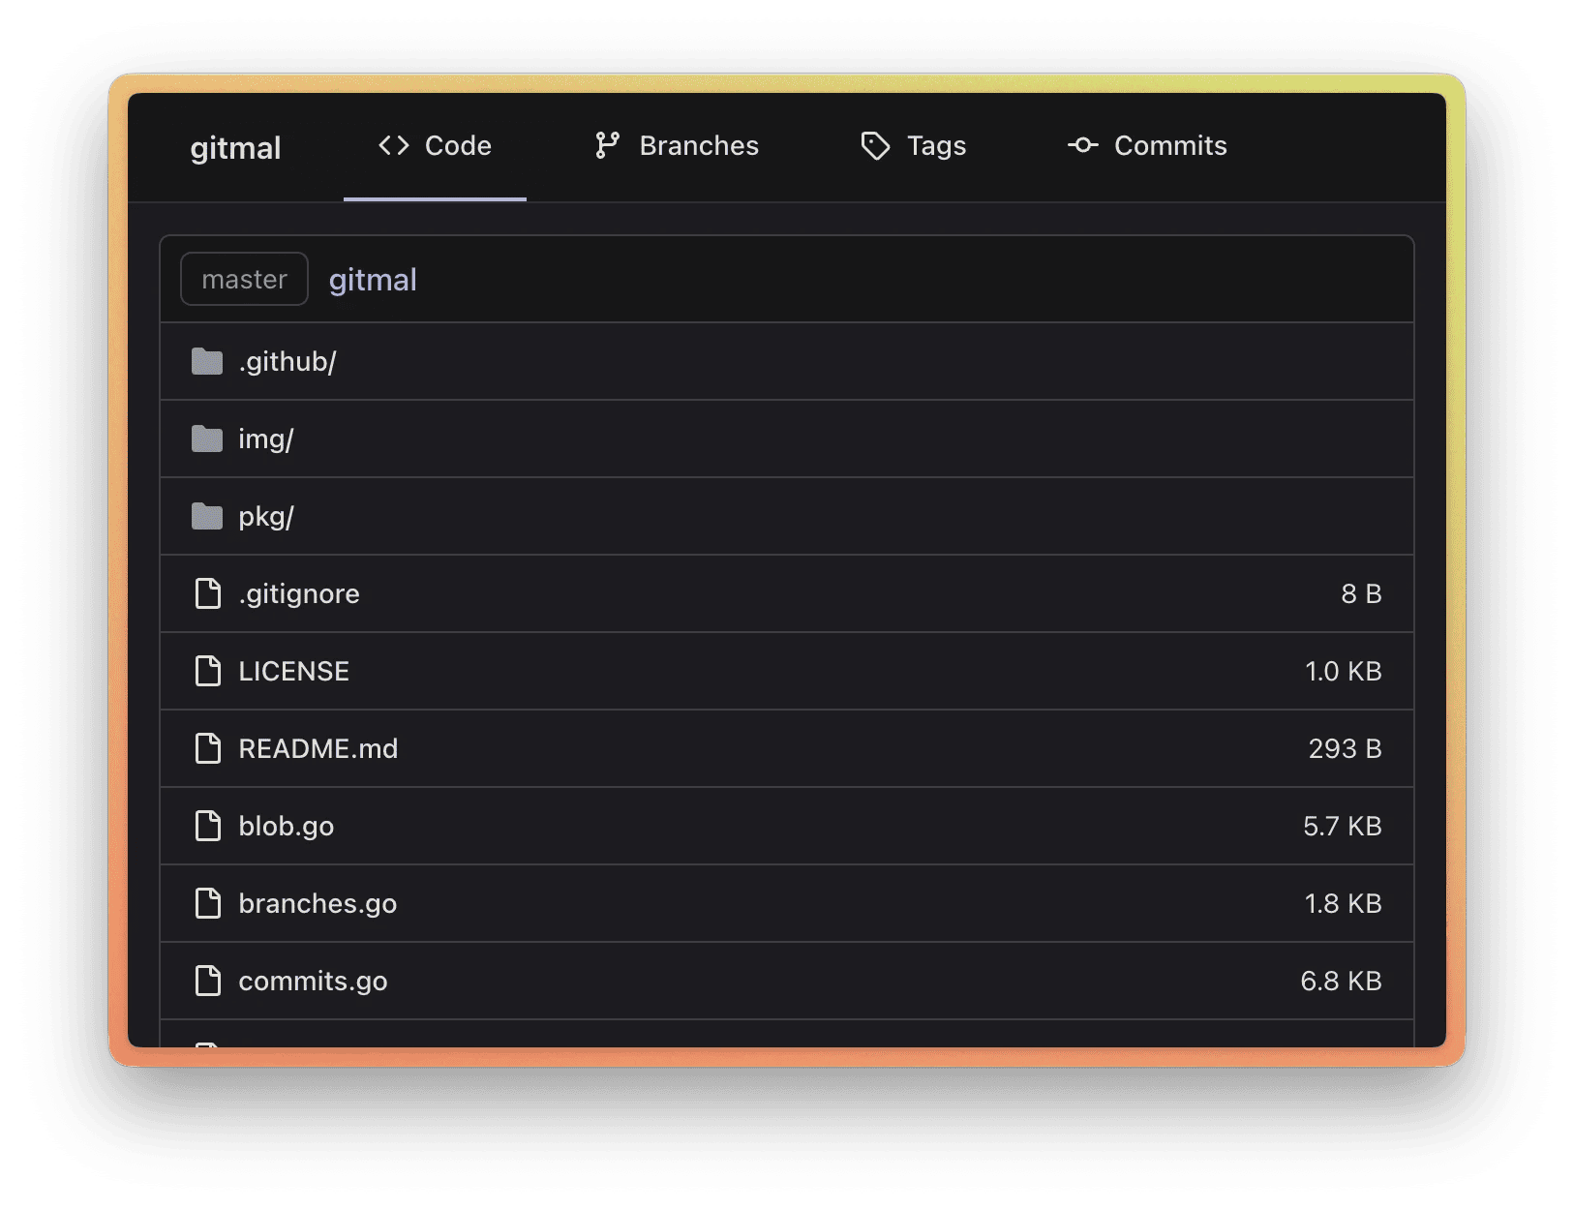The width and height of the screenshot is (1574, 1210).
Task: Click the commits.go file icon
Action: point(207,981)
